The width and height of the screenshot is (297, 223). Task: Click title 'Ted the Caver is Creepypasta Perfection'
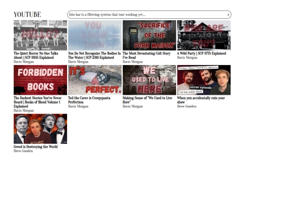pyautogui.click(x=89, y=100)
